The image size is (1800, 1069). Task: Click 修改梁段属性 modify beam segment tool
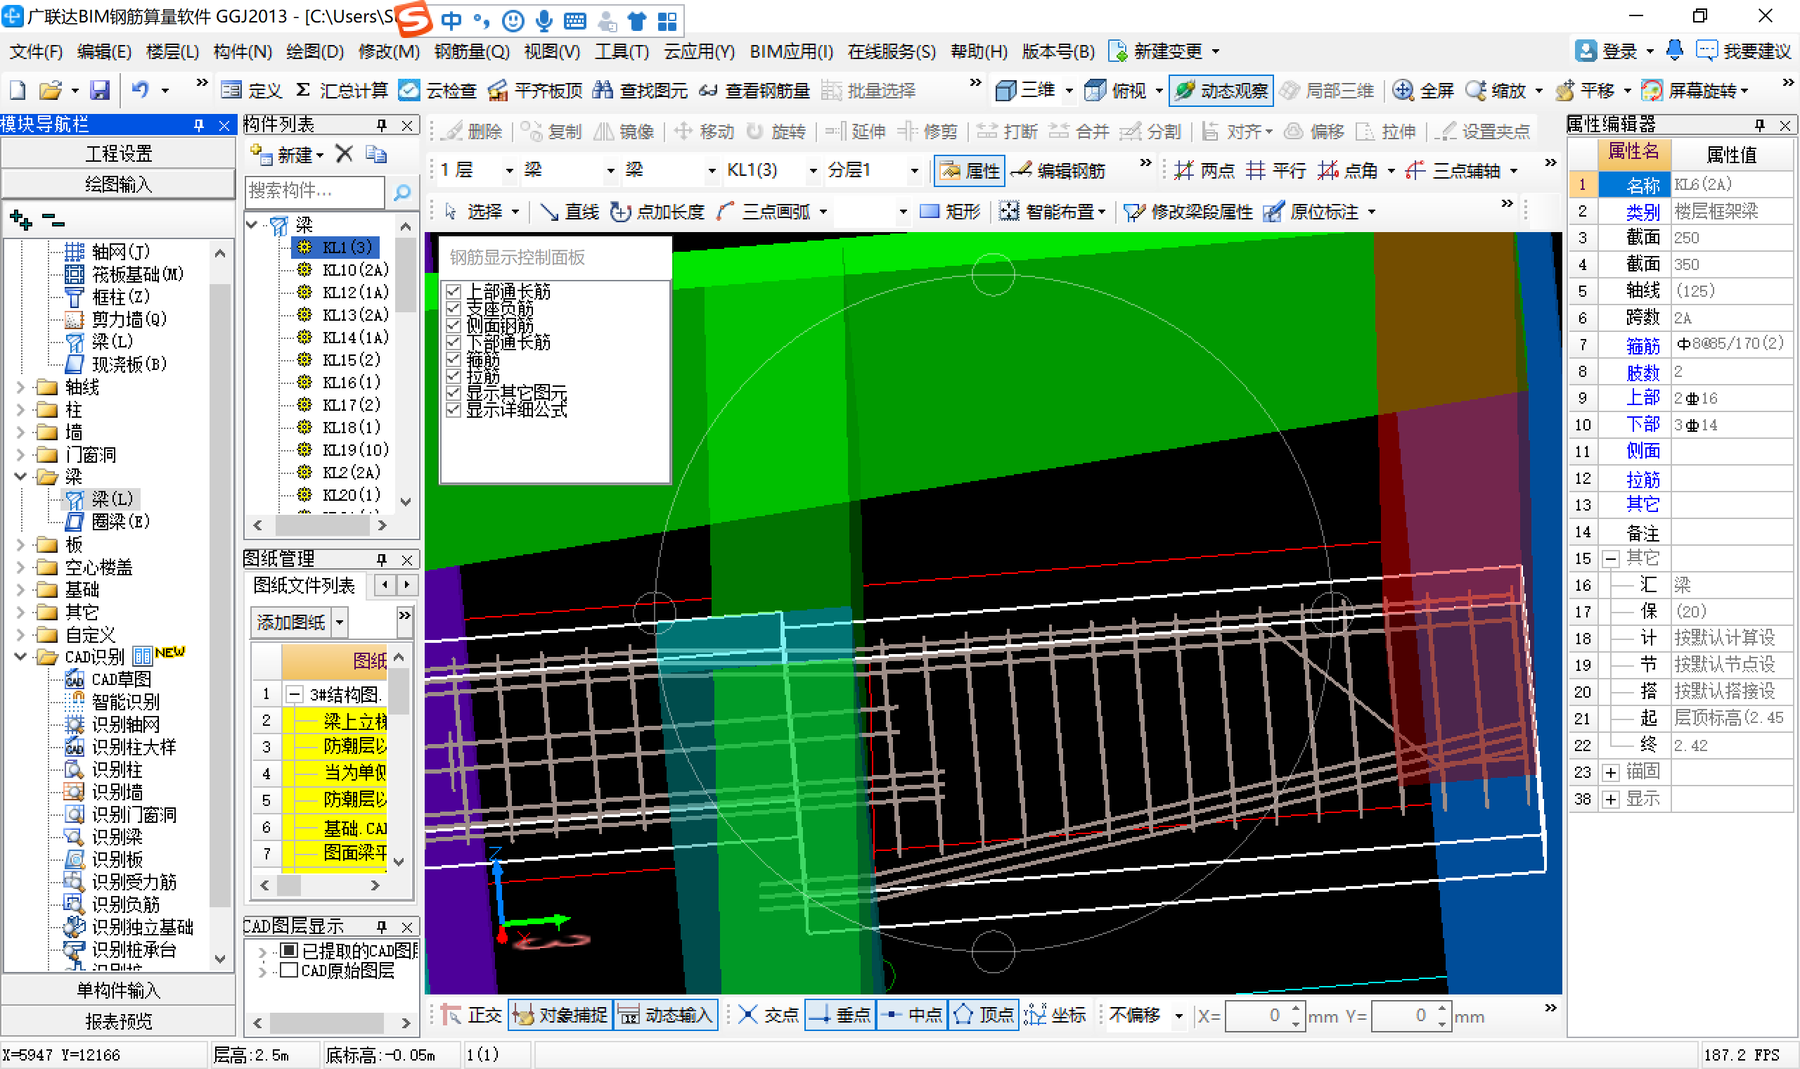click(1188, 212)
